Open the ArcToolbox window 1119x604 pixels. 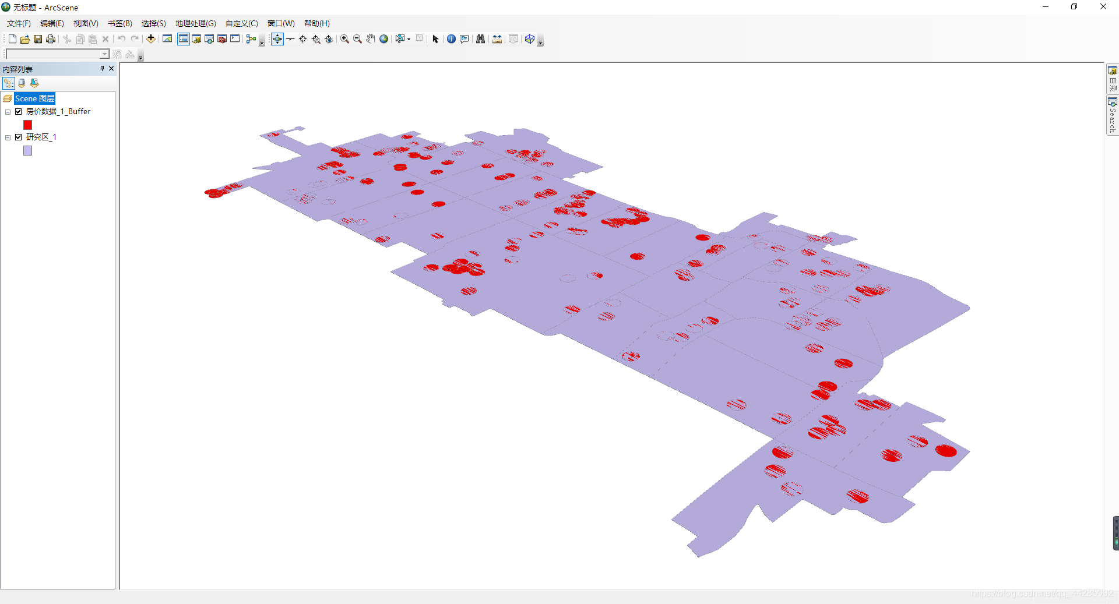[222, 39]
